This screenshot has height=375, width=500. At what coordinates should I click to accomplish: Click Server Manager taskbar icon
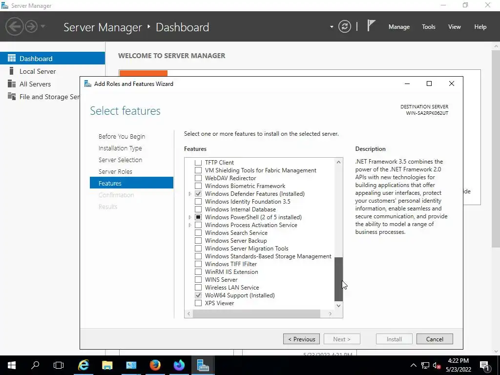[x=203, y=365]
